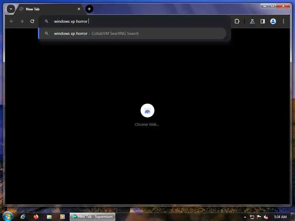Click the 'Chrome Web...' shortcut label

(x=147, y=124)
